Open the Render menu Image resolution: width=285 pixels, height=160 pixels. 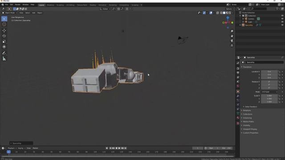pyautogui.click(x=18, y=5)
